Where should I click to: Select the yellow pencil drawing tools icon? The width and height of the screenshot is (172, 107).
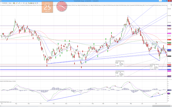tap(16, 3)
